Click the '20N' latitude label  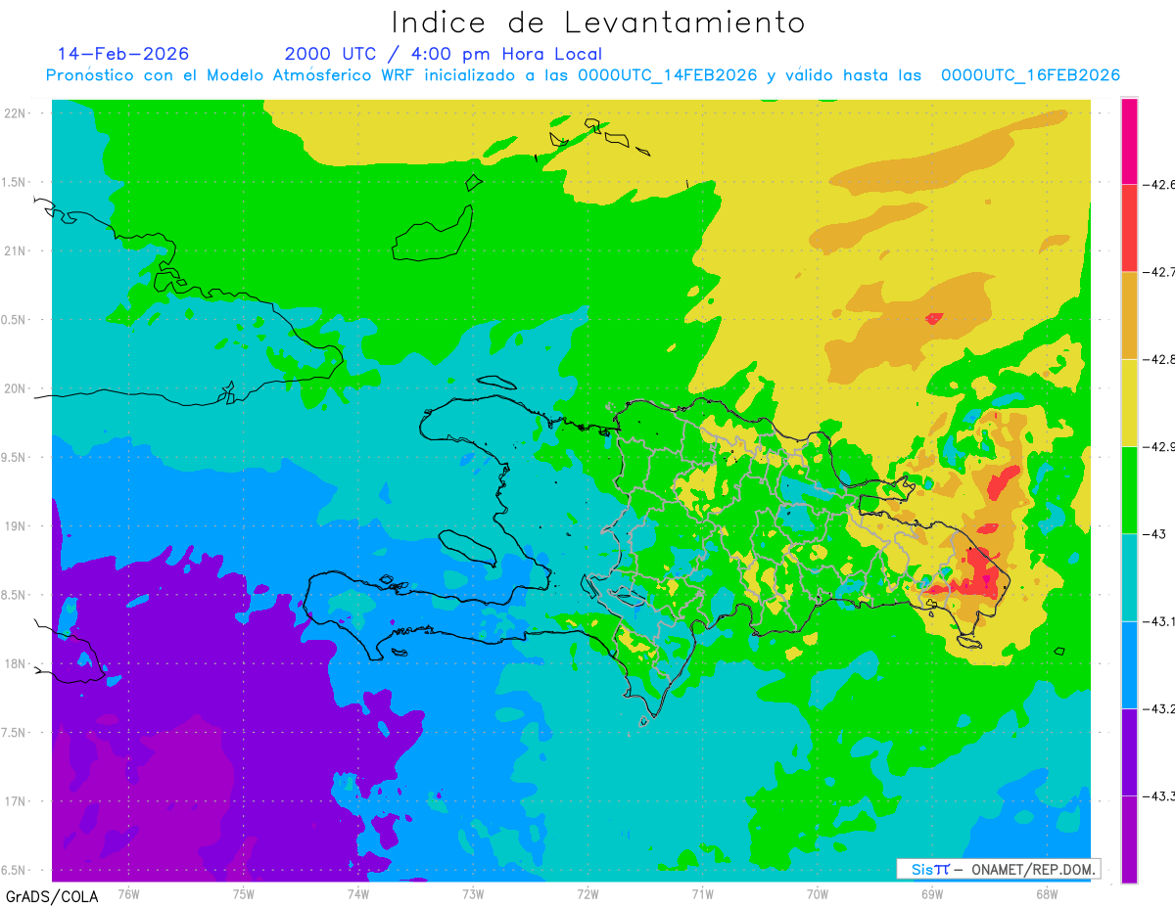(15, 388)
